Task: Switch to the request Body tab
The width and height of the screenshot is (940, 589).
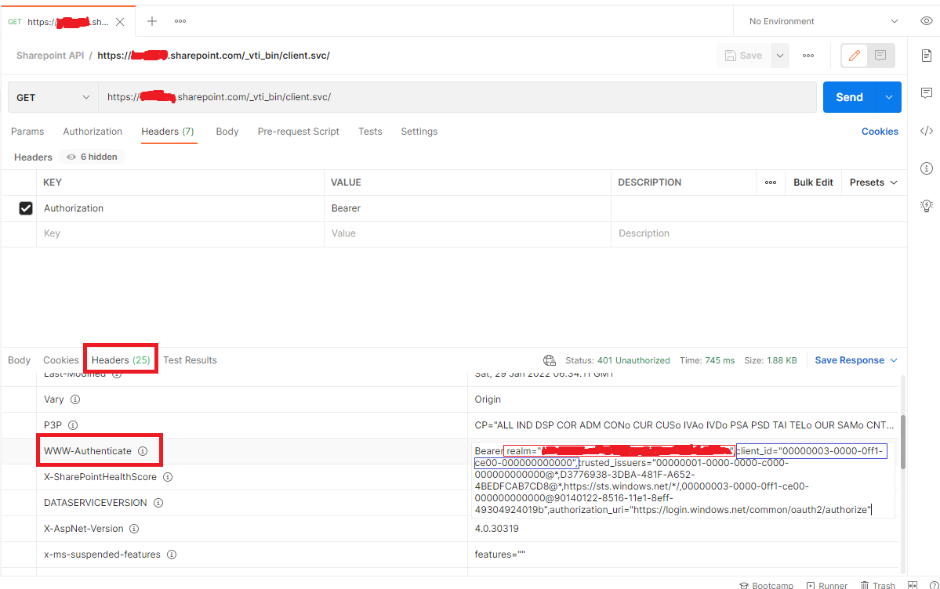Action: (227, 132)
